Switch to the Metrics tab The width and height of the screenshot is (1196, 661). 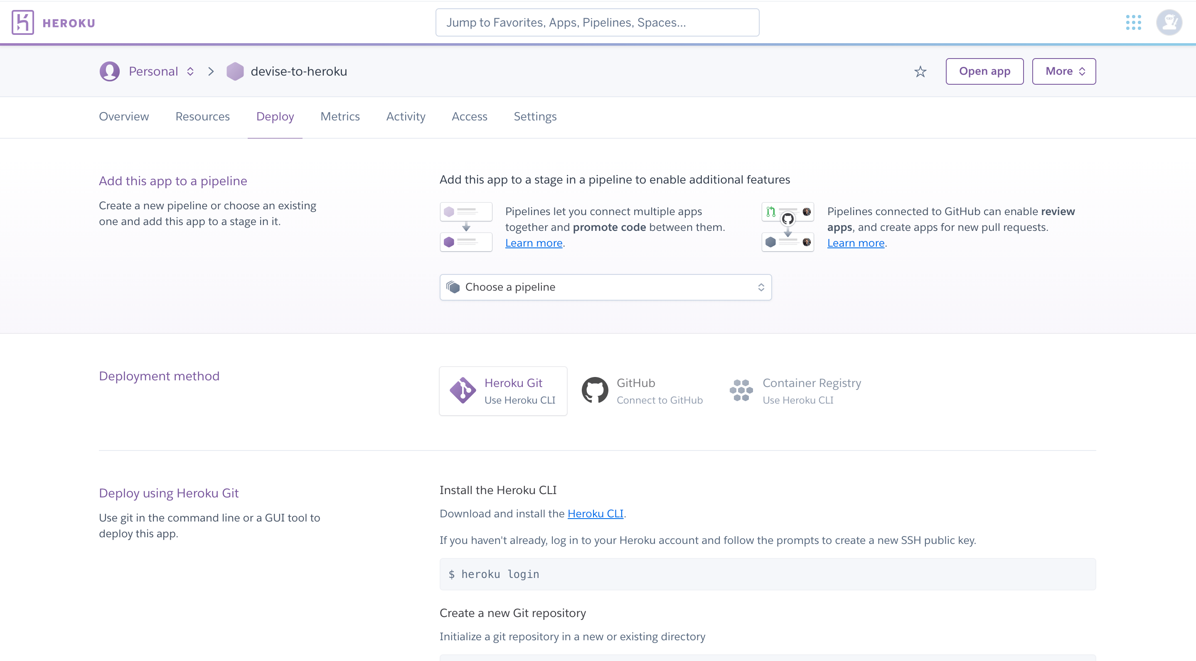point(340,116)
